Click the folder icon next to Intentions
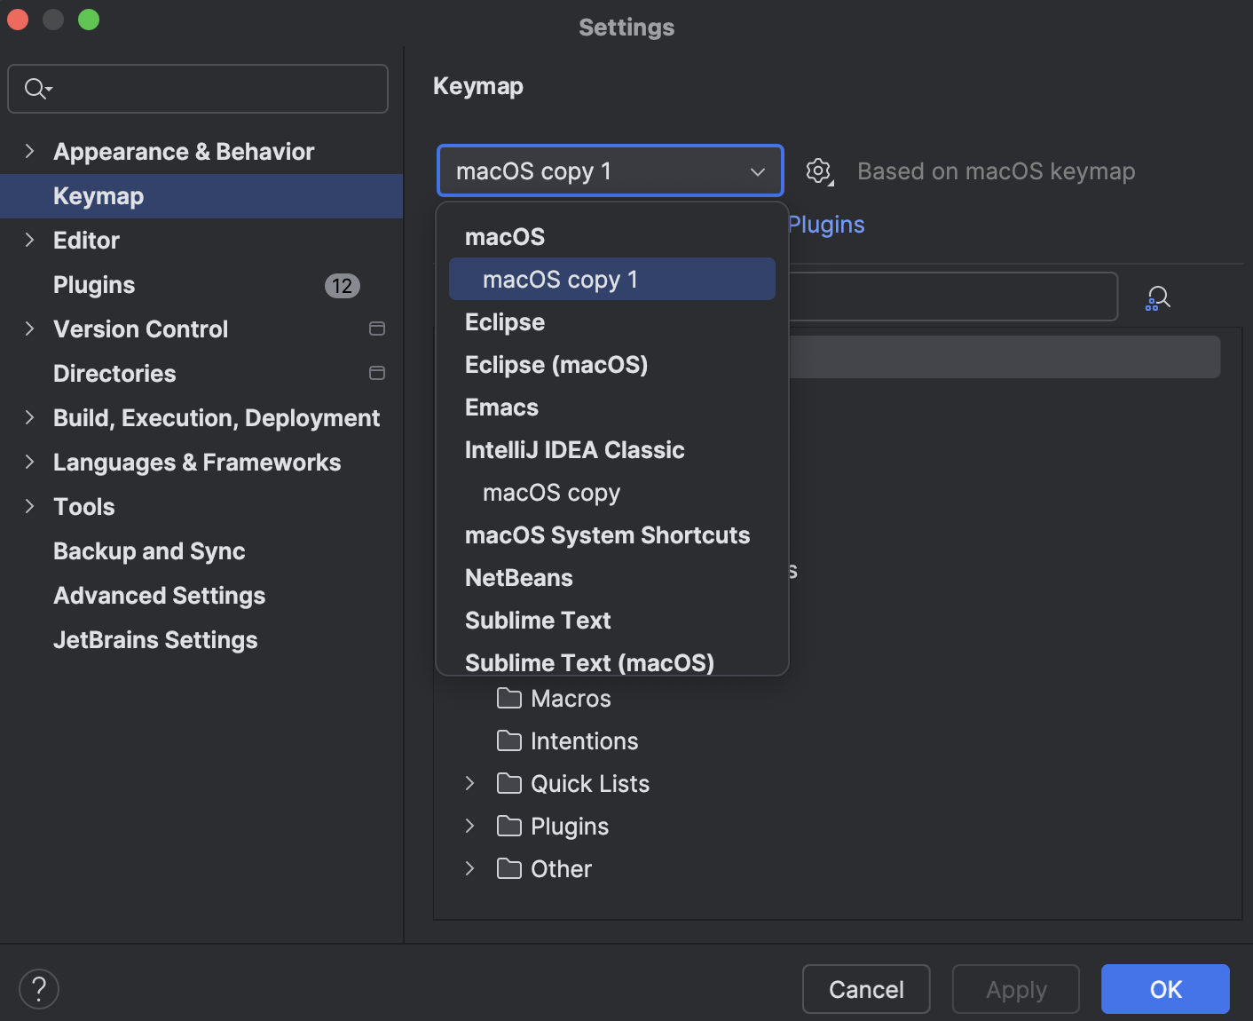The width and height of the screenshot is (1253, 1021). click(509, 741)
